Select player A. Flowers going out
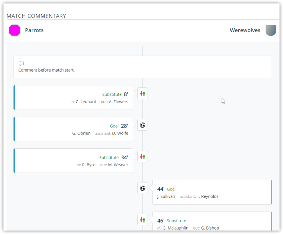 click(118, 102)
